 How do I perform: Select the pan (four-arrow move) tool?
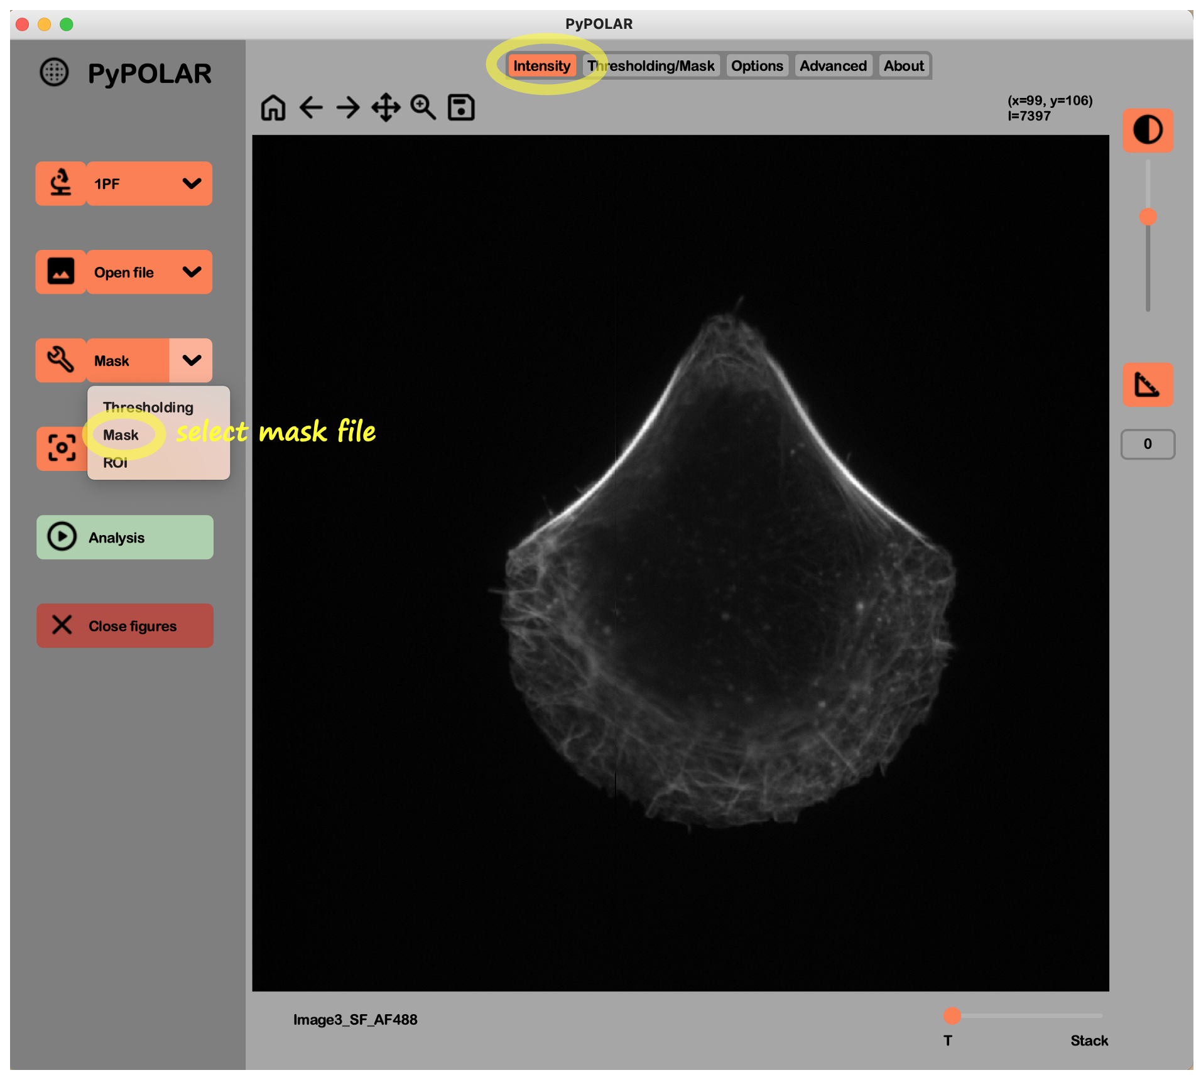tap(386, 107)
